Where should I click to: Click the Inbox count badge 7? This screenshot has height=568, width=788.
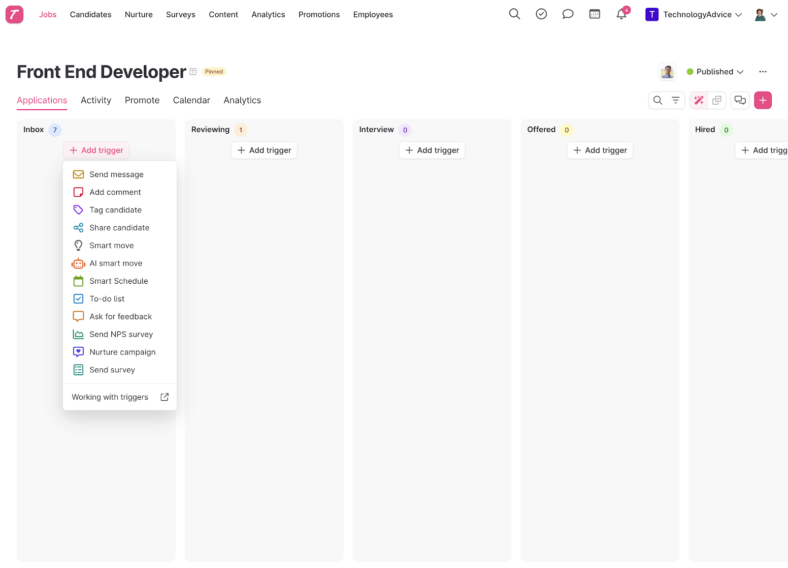point(55,130)
